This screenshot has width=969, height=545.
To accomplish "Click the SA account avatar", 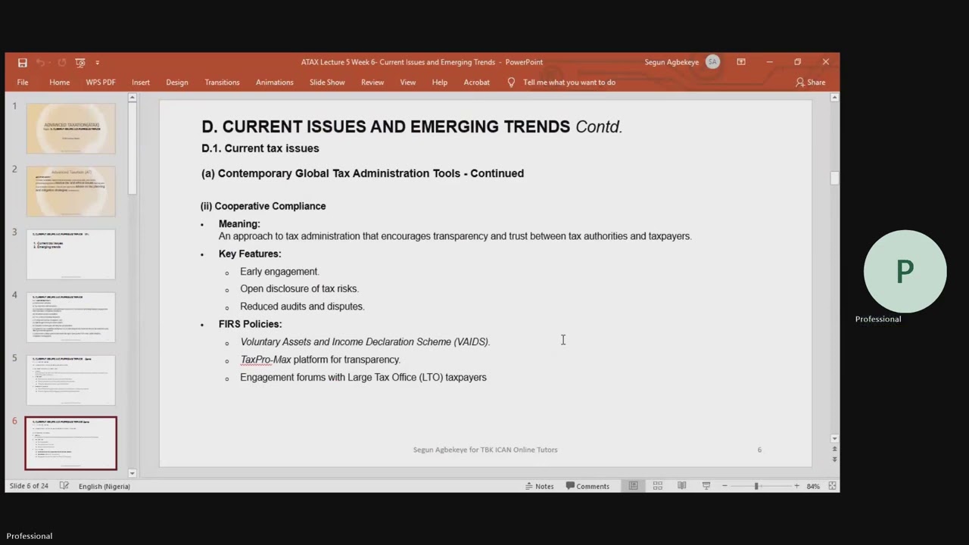I will point(712,62).
